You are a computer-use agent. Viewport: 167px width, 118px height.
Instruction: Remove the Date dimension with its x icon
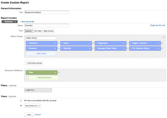pyautogui.click(x=59, y=72)
